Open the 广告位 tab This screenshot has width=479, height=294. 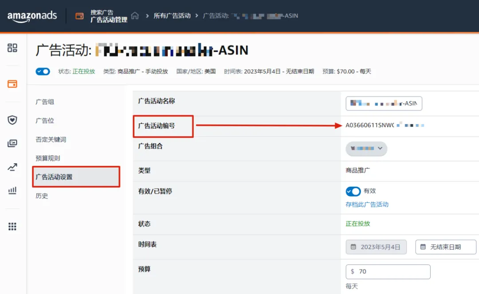pyautogui.click(x=45, y=121)
